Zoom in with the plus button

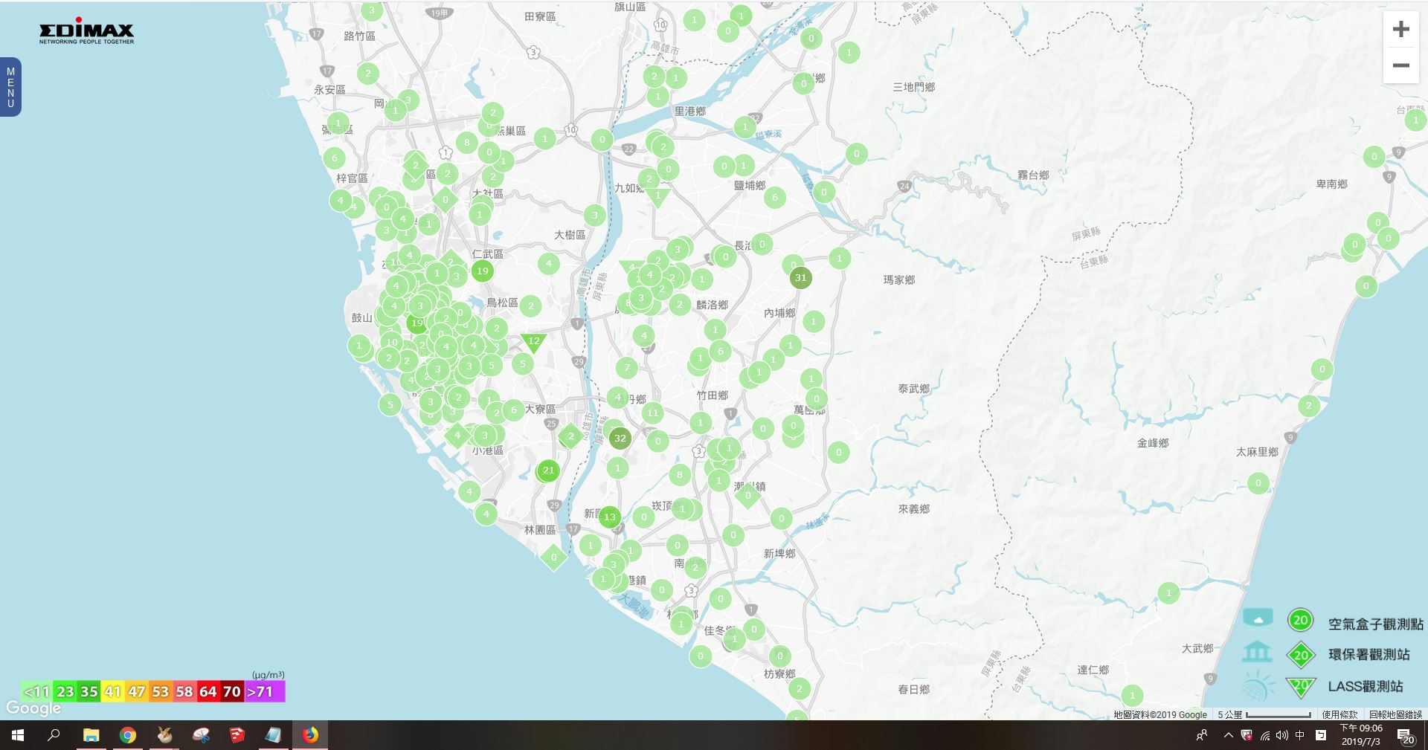click(x=1401, y=30)
